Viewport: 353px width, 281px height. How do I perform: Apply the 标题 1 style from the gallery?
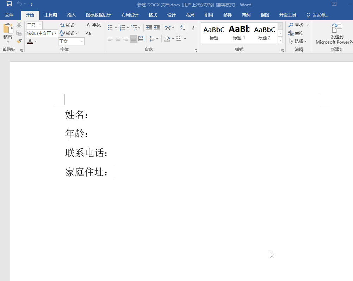pos(239,32)
